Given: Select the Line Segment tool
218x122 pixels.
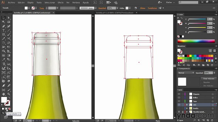Looking at the screenshot, I should pos(9,30).
